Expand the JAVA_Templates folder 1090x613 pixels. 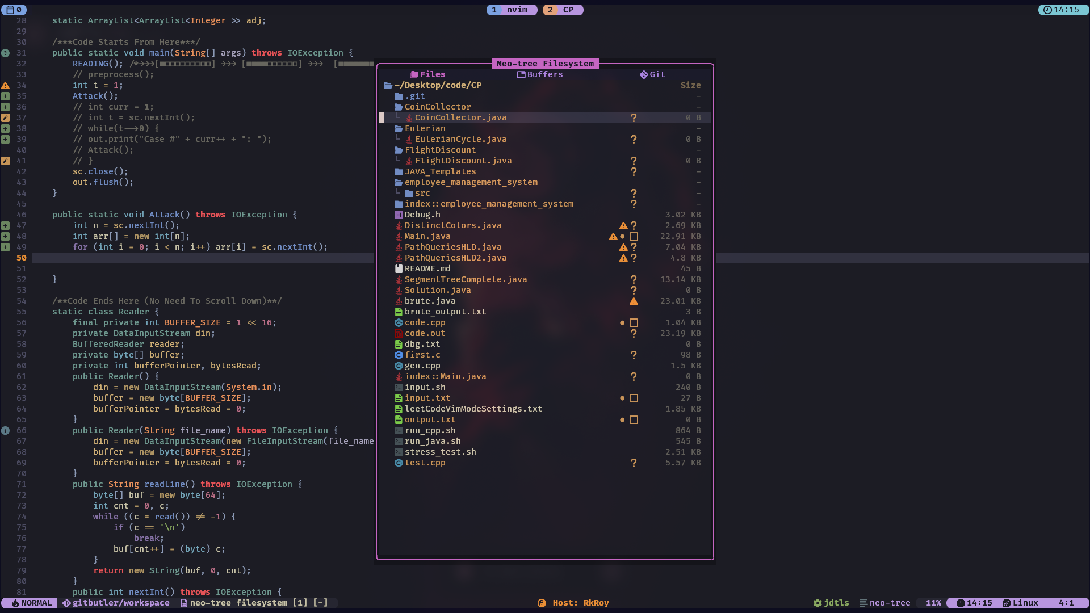coord(440,171)
